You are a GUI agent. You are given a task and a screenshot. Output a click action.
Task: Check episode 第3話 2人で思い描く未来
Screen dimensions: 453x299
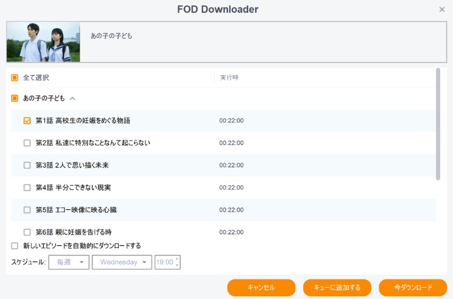coord(27,165)
